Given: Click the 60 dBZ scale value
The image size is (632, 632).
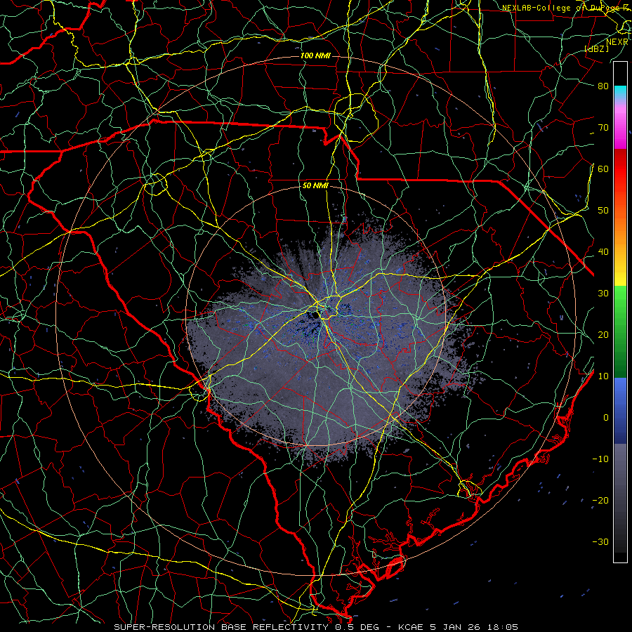Looking at the screenshot, I should (603, 169).
